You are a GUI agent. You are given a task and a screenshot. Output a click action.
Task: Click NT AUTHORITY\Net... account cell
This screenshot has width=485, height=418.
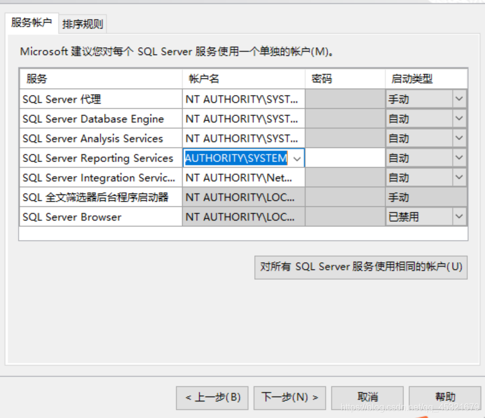click(243, 177)
